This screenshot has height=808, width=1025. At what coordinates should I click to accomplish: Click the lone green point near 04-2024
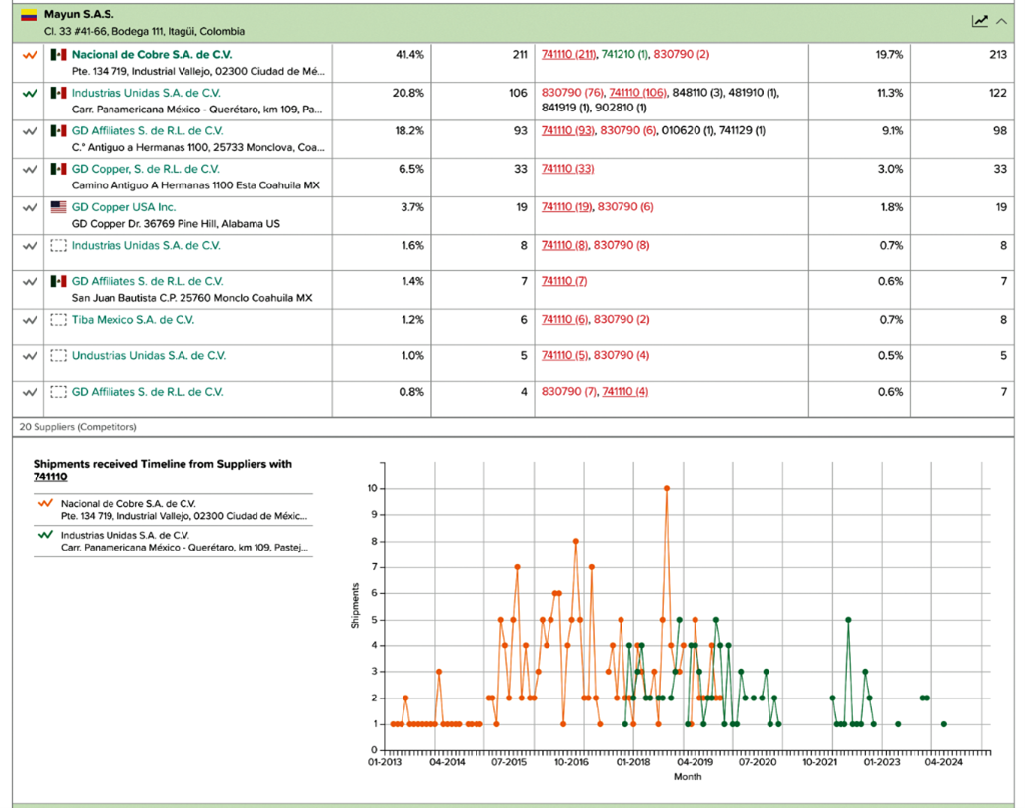pos(944,724)
